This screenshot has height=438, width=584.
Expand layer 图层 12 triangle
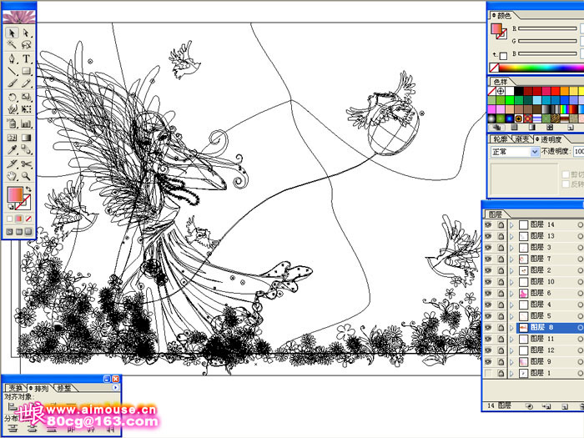pyautogui.click(x=511, y=350)
